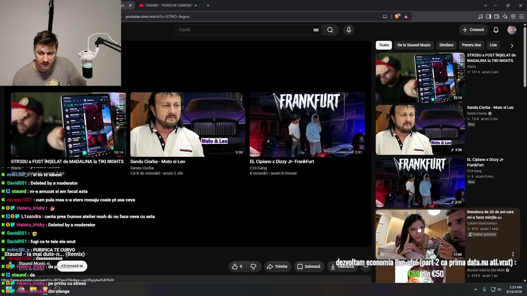Select the Toate filter chip
This screenshot has height=296, width=527.
(384, 45)
